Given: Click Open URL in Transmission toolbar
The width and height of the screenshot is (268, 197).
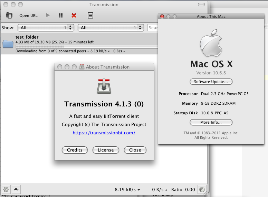Looking at the screenshot, I should pos(28,15).
